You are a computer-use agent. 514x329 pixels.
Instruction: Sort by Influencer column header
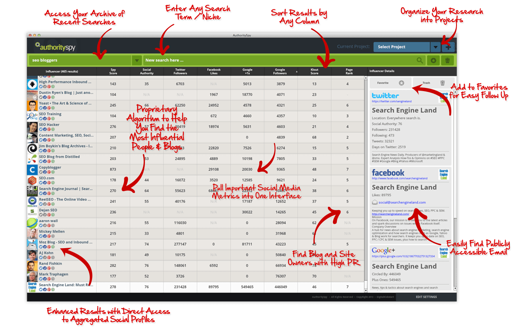pyautogui.click(x=62, y=71)
